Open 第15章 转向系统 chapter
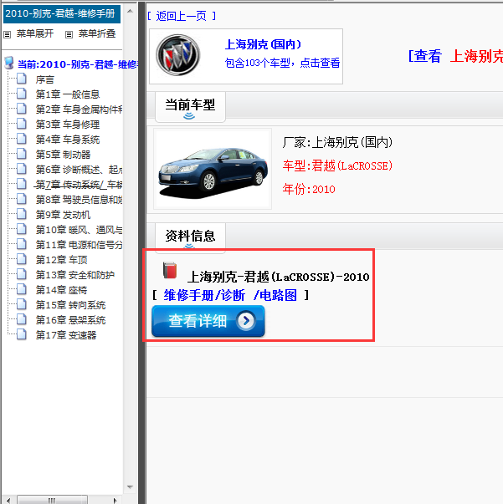Image resolution: width=503 pixels, height=504 pixels. tap(70, 305)
